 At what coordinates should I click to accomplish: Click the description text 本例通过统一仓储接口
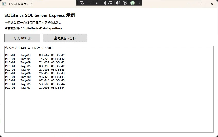tap(33, 22)
